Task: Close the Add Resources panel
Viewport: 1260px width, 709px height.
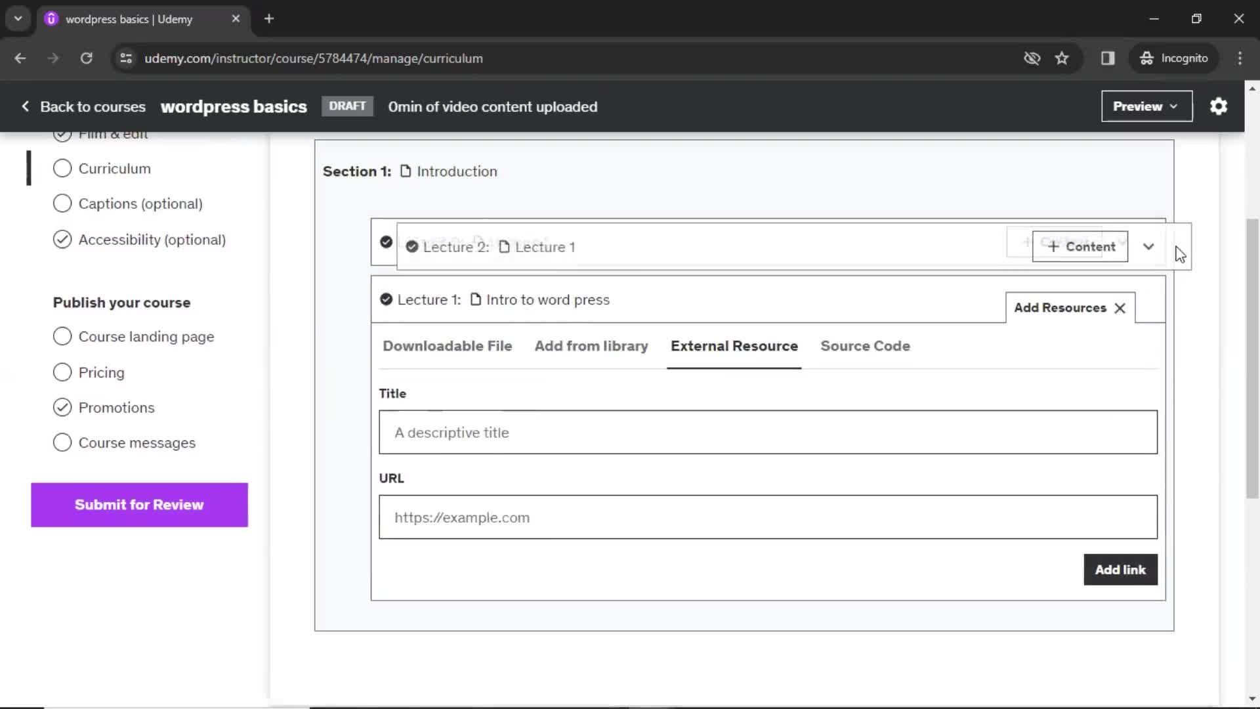Action: tap(1120, 309)
